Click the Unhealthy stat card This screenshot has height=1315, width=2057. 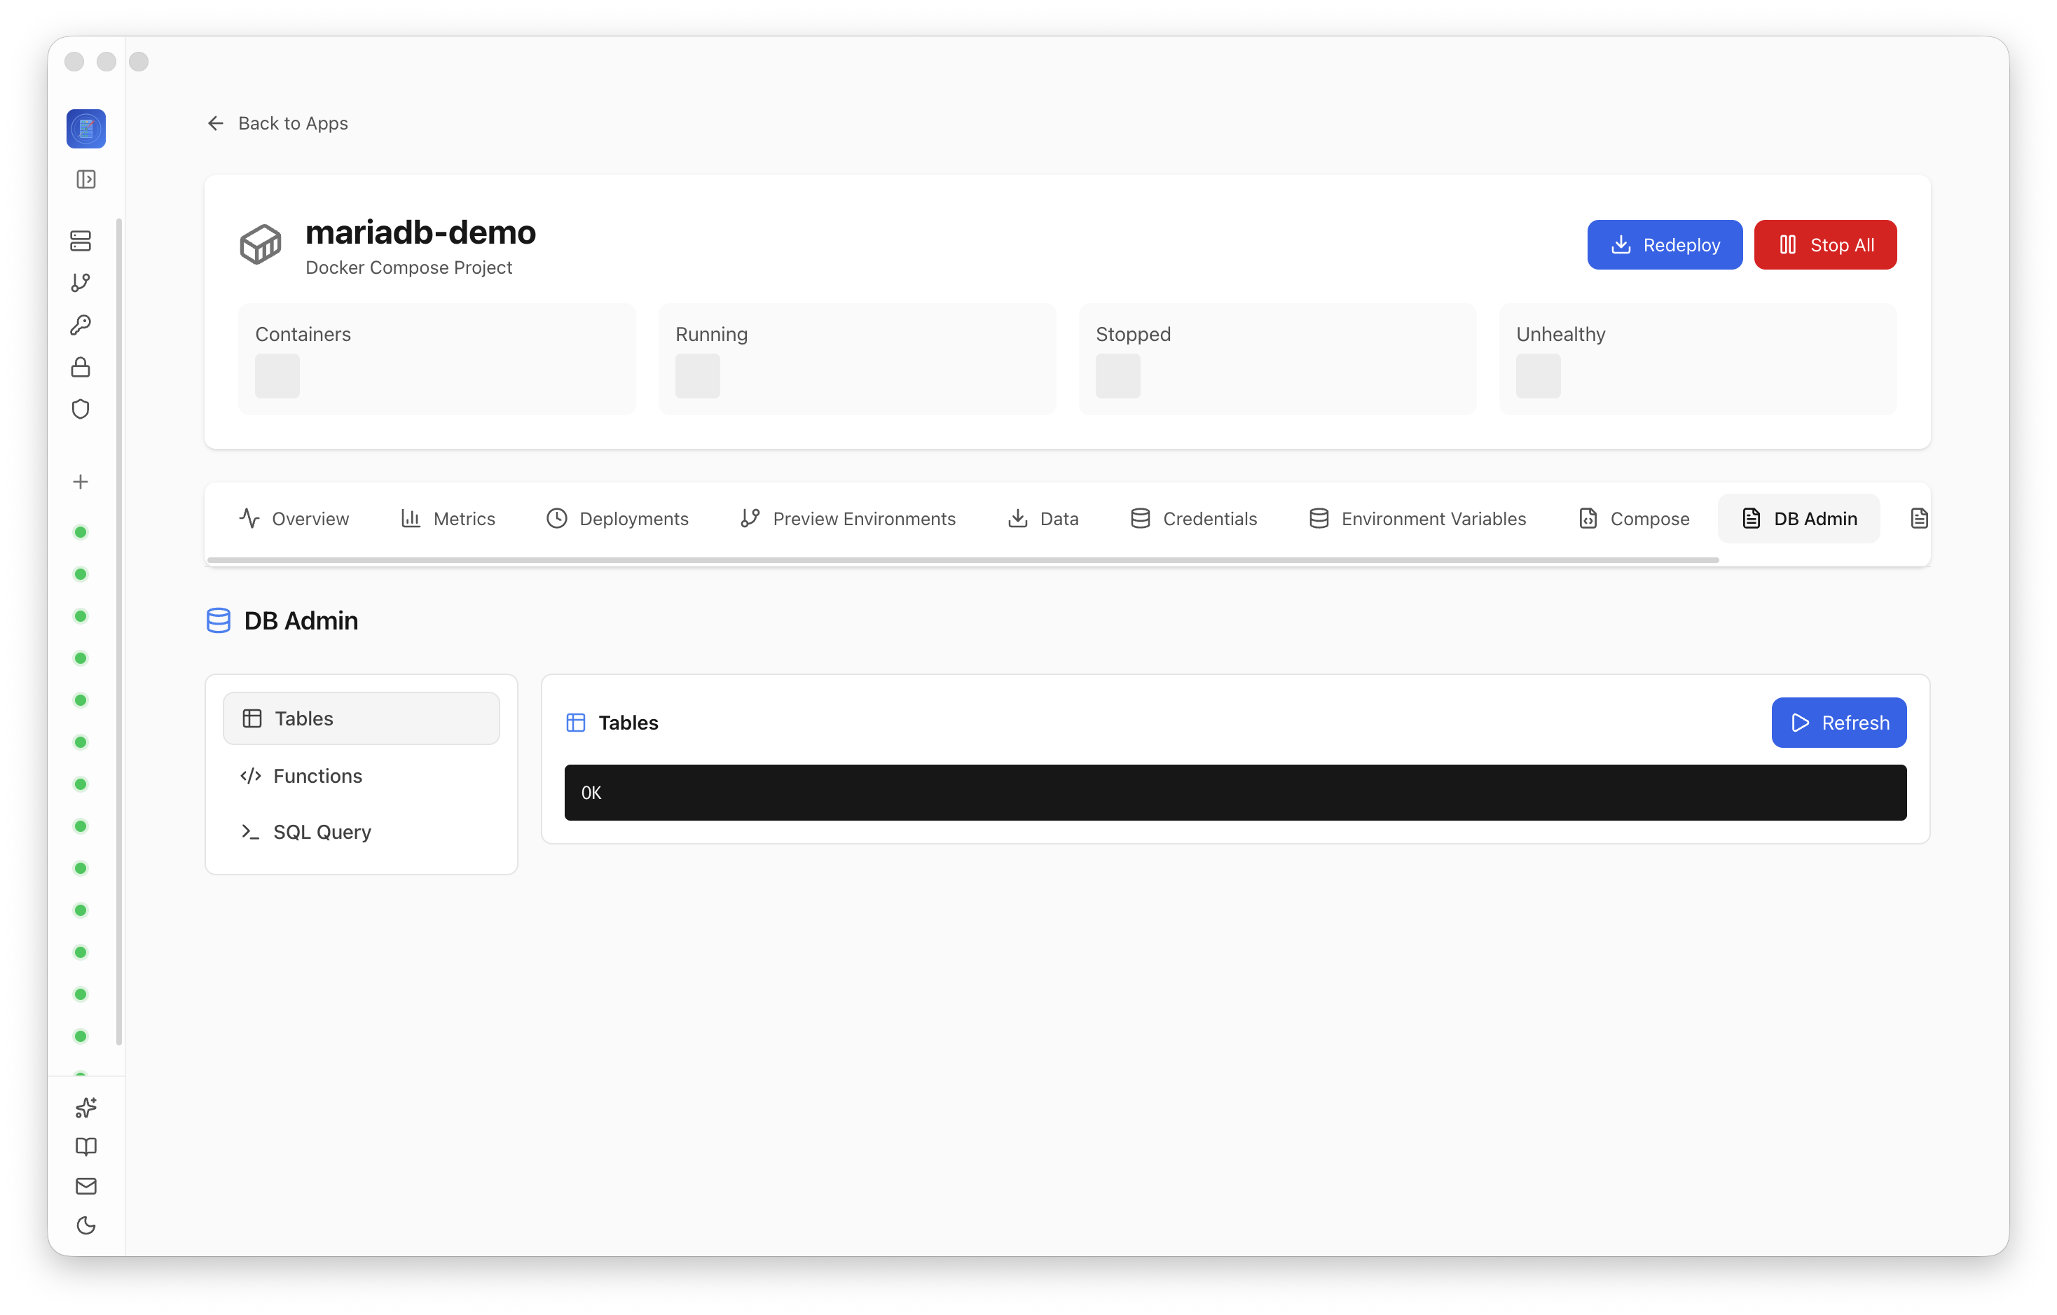[1698, 359]
